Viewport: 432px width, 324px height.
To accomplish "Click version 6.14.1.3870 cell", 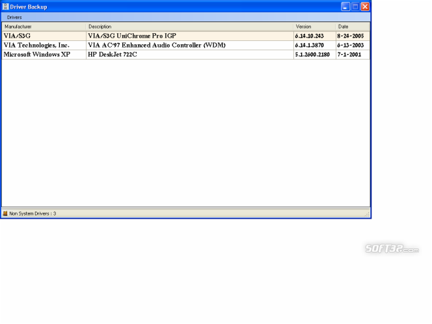I will tap(315, 45).
